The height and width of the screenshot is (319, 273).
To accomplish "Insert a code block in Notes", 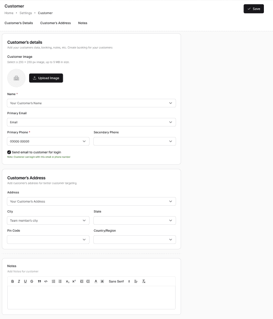I will (46, 281).
